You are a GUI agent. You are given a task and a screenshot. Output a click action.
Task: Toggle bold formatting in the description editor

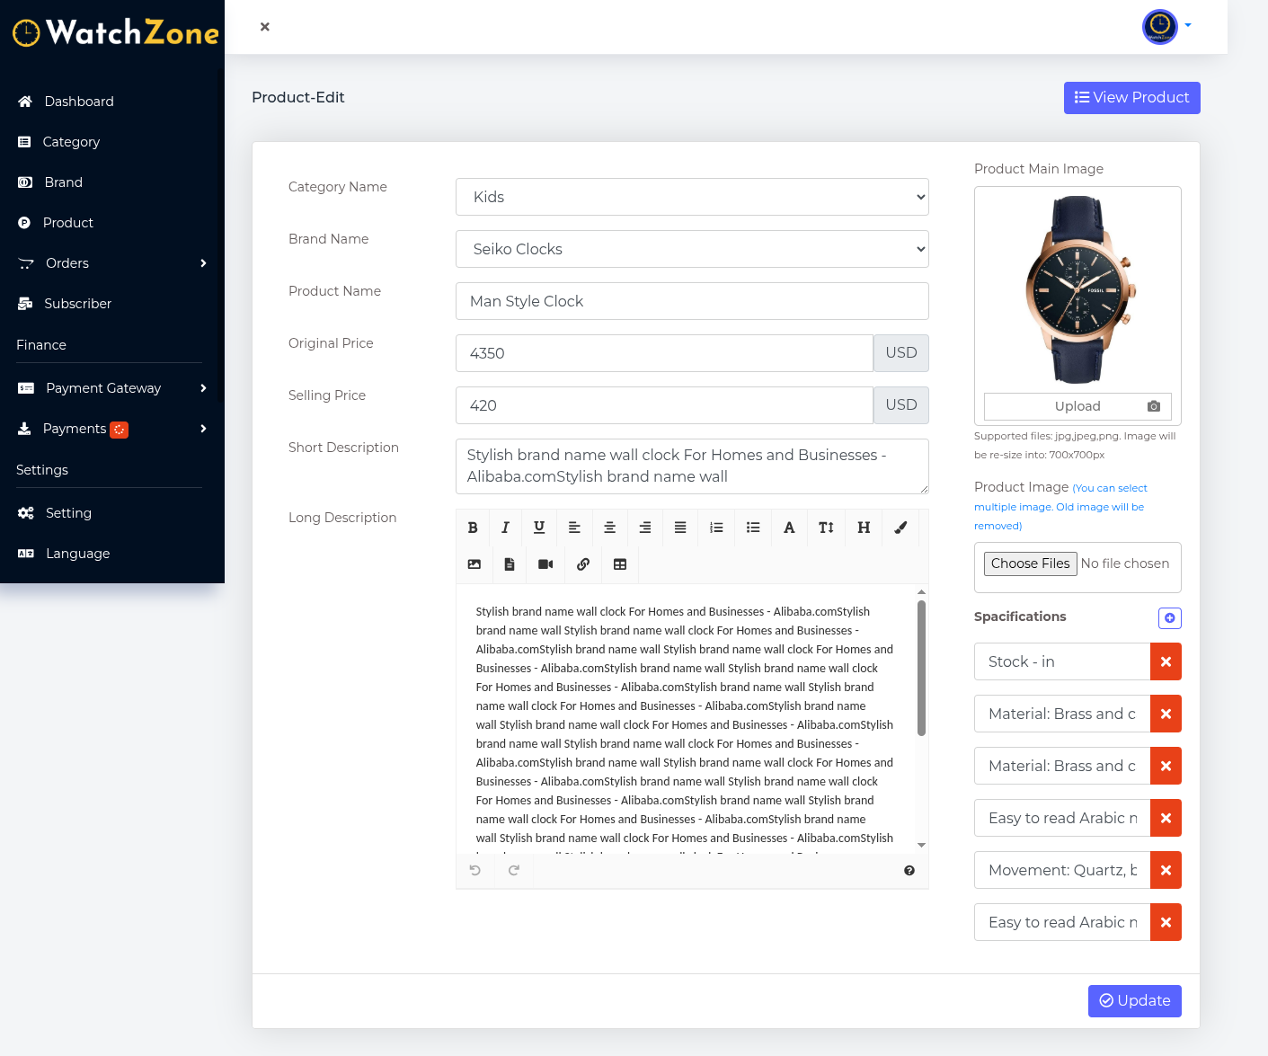pos(473,528)
